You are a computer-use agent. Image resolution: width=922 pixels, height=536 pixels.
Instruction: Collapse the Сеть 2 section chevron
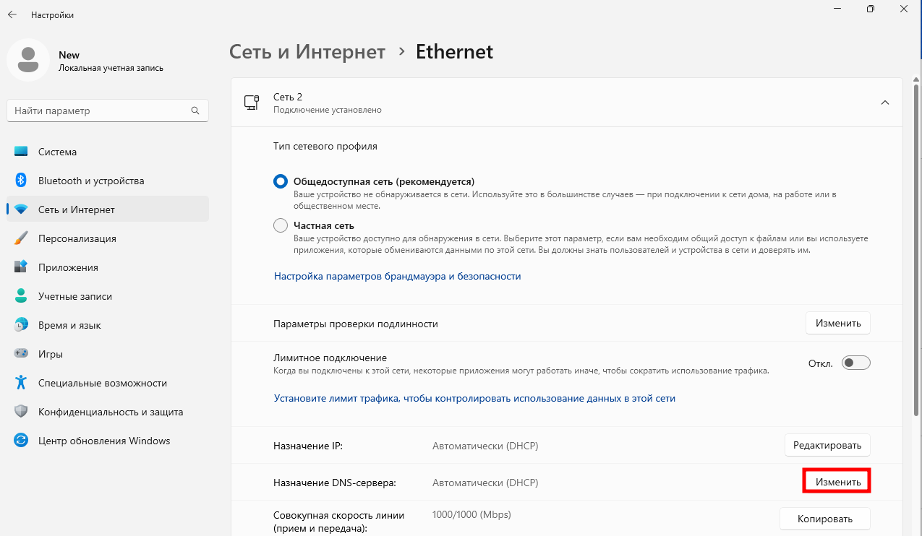(x=884, y=103)
